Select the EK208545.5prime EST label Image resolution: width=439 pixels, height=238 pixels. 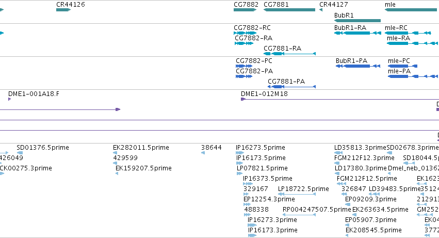pos(374,231)
